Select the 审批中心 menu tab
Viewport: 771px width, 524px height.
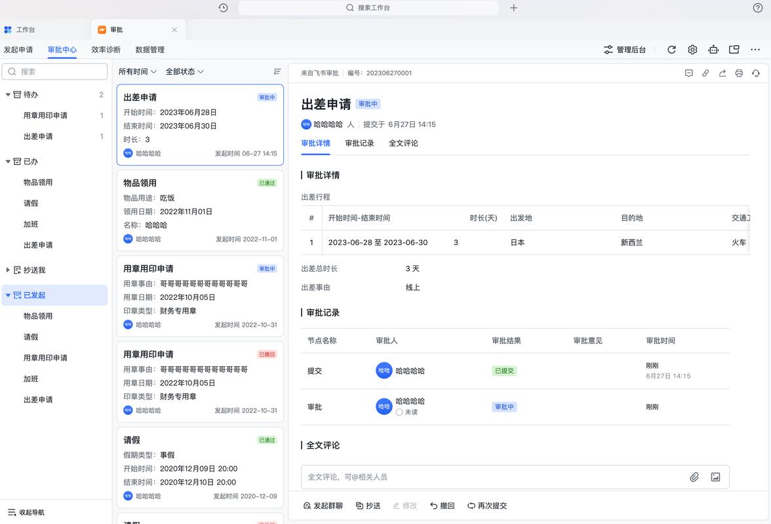click(x=62, y=50)
